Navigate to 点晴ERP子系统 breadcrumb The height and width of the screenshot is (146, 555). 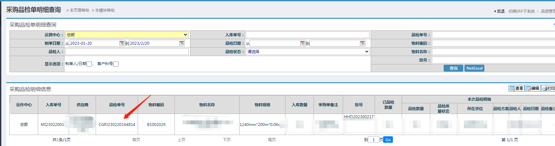click(x=521, y=11)
